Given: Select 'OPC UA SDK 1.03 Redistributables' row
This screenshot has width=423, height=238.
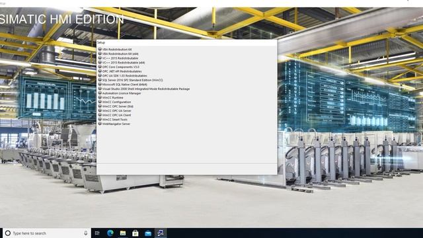Looking at the screenshot, I should click(122, 75).
